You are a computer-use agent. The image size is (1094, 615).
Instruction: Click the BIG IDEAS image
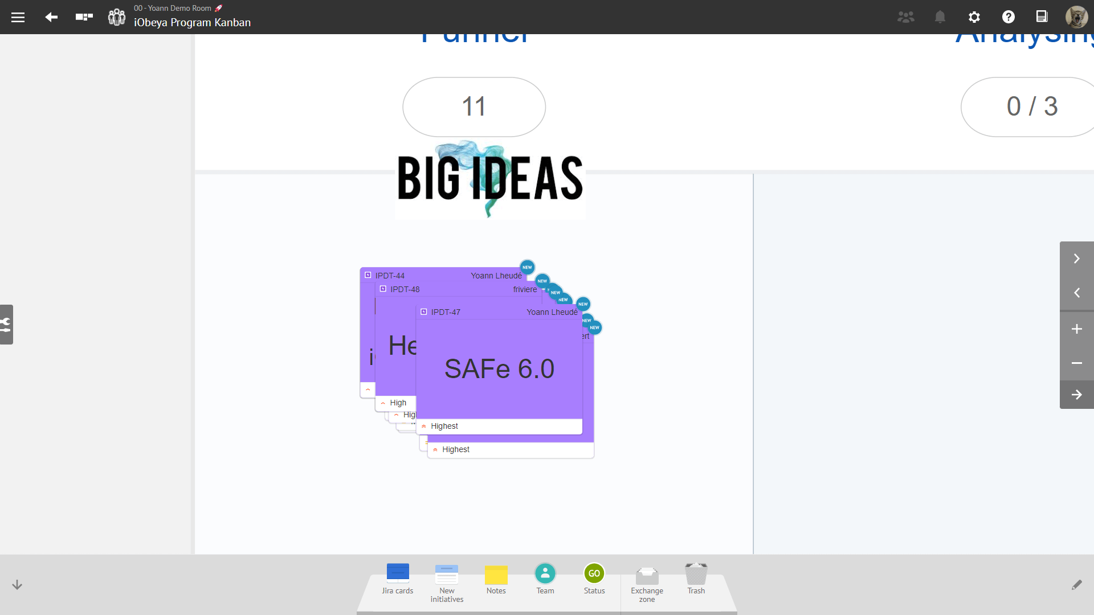490,179
